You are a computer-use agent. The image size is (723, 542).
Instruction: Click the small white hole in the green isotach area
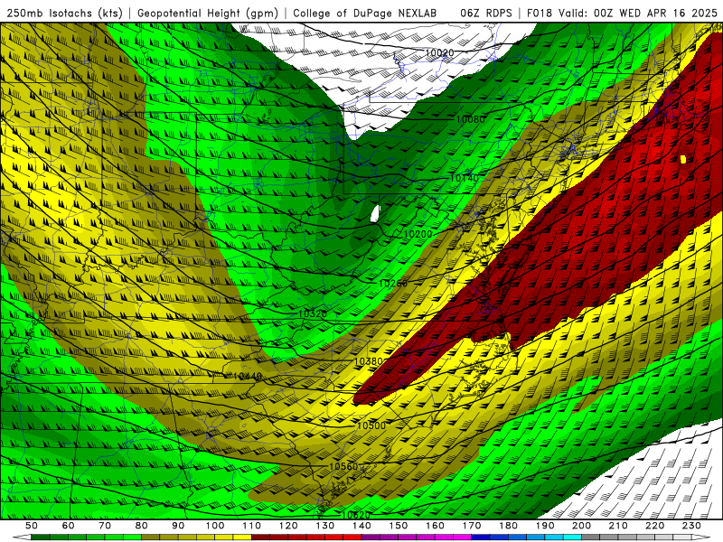(375, 213)
